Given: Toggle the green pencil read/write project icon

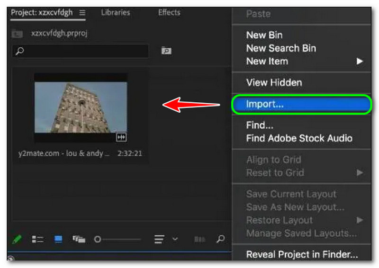Looking at the screenshot, I should pos(17,239).
